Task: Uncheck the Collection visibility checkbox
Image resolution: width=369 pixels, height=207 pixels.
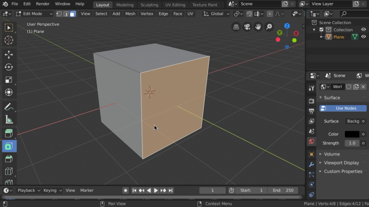Action: point(322,30)
